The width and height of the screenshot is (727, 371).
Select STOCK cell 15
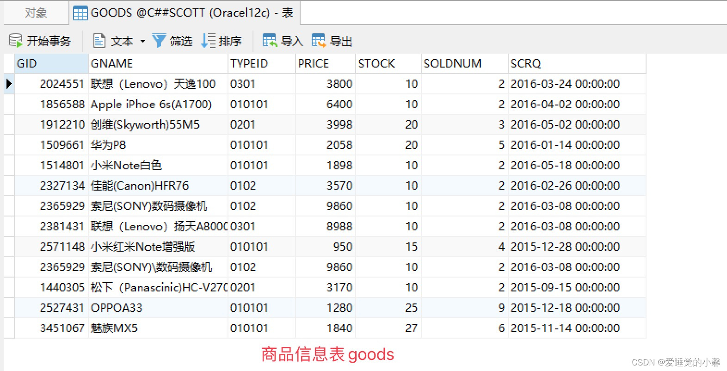(x=388, y=247)
